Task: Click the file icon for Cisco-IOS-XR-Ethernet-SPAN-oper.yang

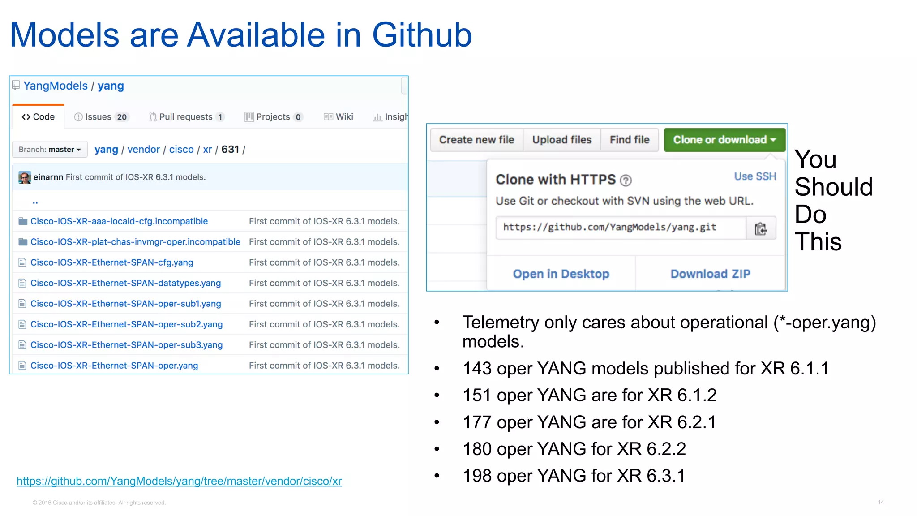Action: [x=22, y=365]
